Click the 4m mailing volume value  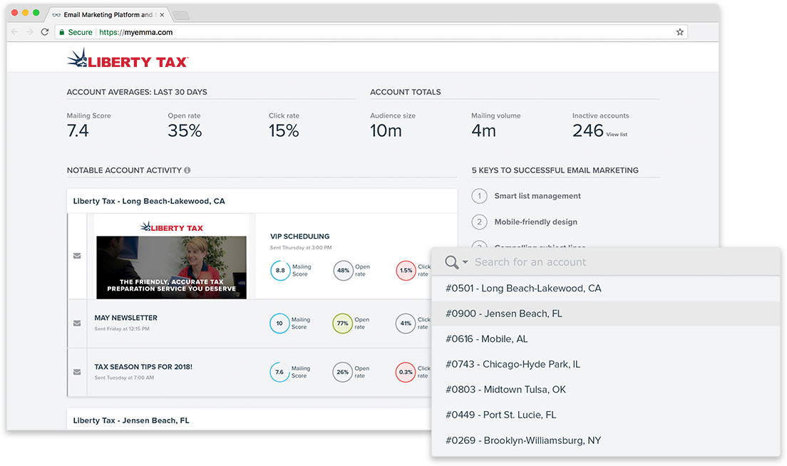pyautogui.click(x=483, y=131)
